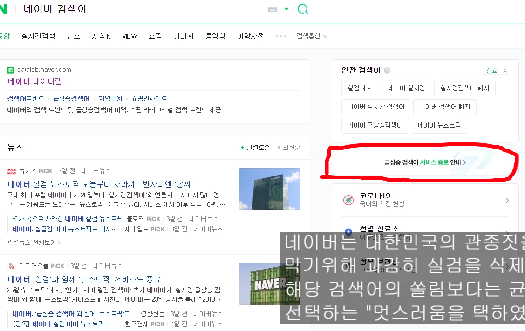Viewport: 525px width, 331px height.
Task: Expand the 검색옵션 dropdown
Action: coord(312,36)
